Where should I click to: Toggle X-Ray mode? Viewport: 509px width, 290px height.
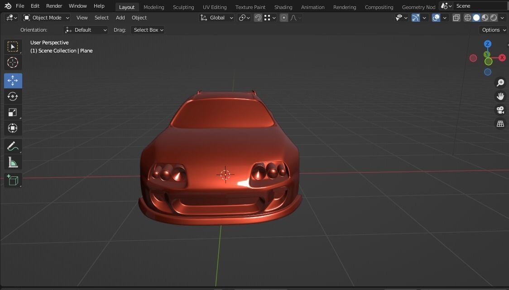coord(456,18)
